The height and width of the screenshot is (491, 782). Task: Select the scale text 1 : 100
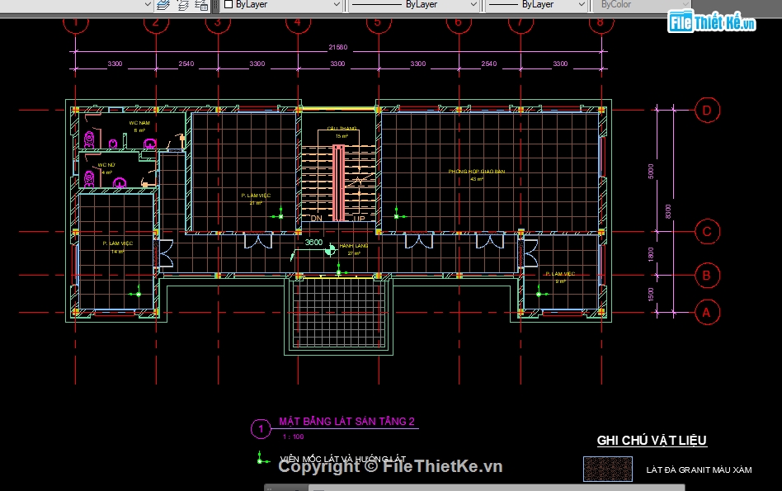pyautogui.click(x=294, y=437)
